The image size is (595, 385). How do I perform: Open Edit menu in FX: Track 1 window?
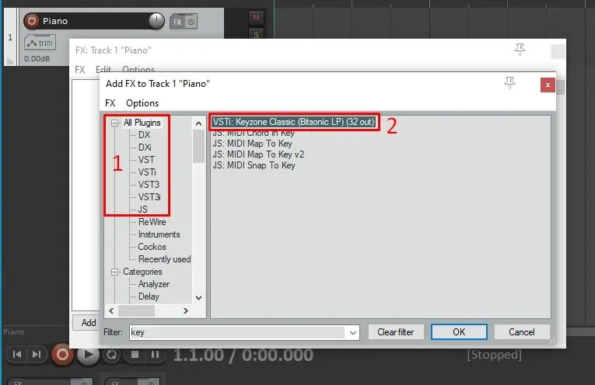pyautogui.click(x=103, y=69)
